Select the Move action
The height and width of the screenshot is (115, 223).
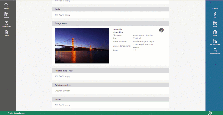(x=215, y=24)
